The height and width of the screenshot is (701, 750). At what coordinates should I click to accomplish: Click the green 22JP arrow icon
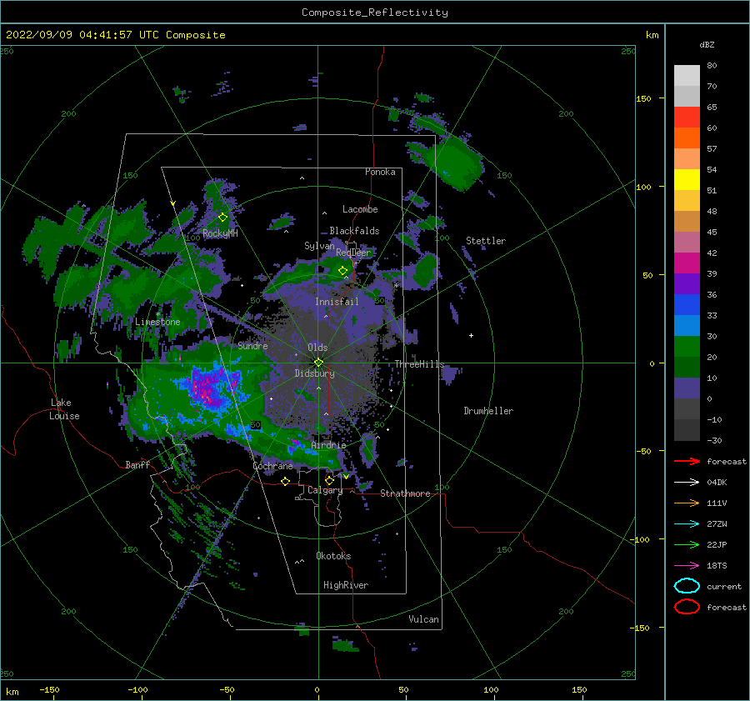687,544
